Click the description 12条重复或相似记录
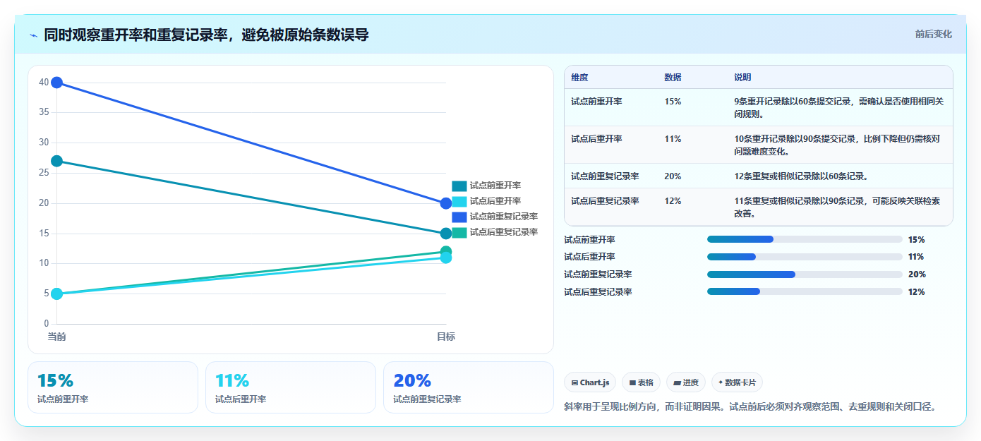981x441 pixels. pos(801,176)
